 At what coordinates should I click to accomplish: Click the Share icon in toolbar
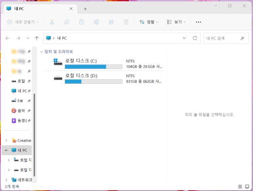click(x=111, y=22)
